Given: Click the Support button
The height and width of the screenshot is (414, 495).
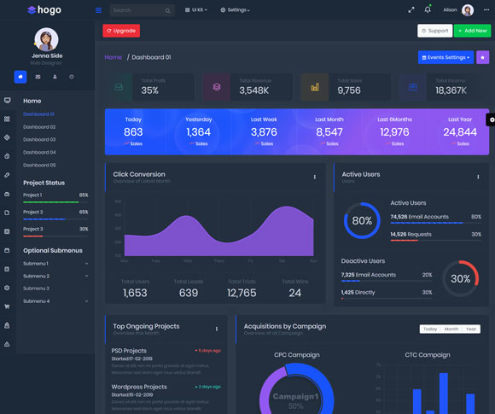Looking at the screenshot, I should coord(434,31).
